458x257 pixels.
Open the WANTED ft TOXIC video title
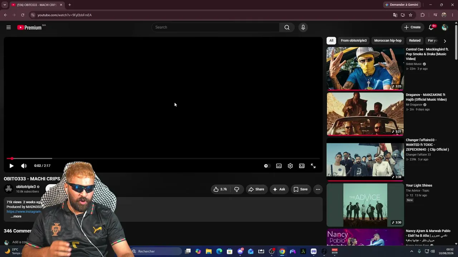[x=427, y=145]
